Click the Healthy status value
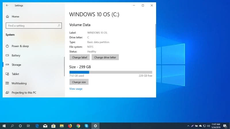 point(92,52)
